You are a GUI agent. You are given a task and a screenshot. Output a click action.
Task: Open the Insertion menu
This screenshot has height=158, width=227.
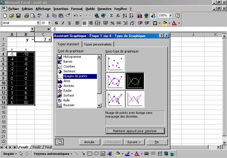click(61, 9)
